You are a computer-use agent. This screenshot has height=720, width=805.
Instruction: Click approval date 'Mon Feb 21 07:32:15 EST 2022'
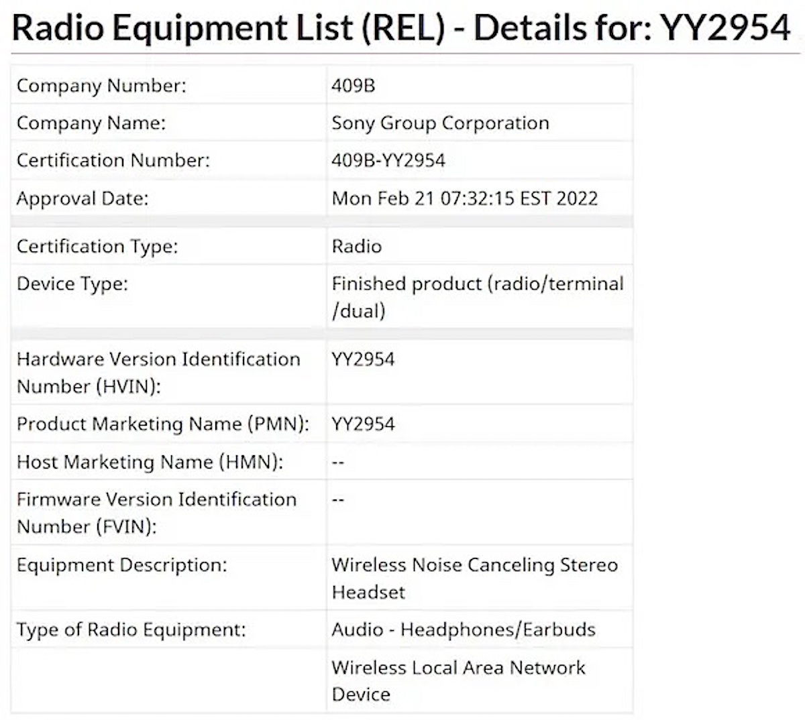(465, 198)
